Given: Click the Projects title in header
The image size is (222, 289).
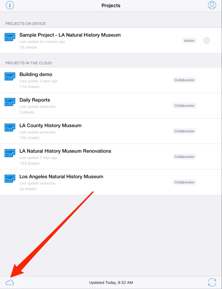Looking at the screenshot, I should [x=111, y=6].
